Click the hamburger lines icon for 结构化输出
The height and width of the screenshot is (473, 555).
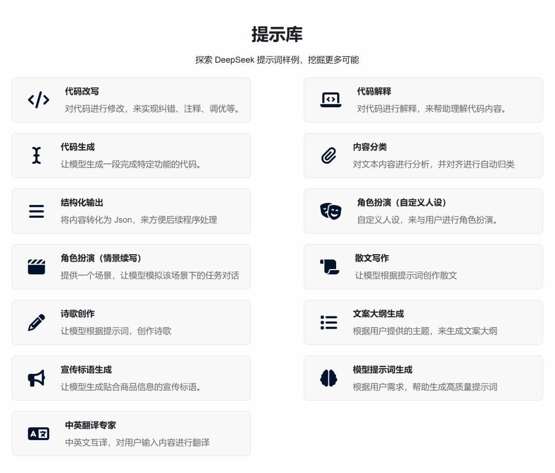coord(36,211)
